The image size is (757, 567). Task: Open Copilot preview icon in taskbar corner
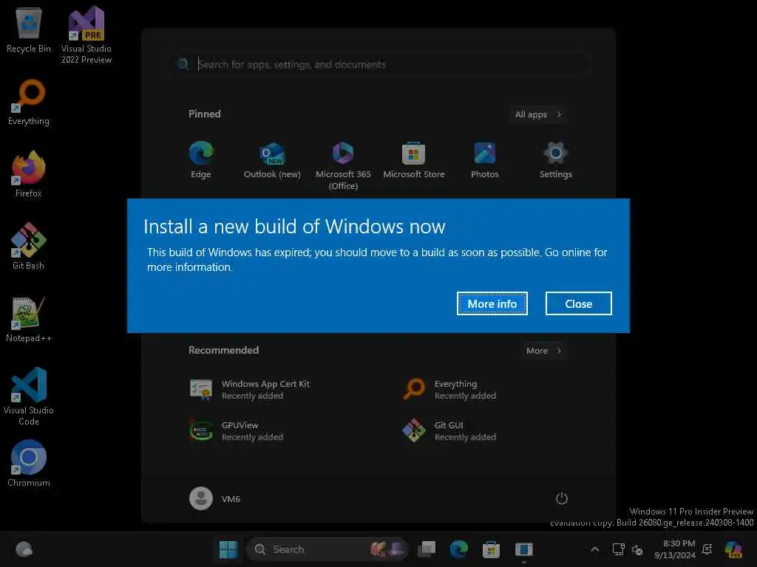(733, 549)
